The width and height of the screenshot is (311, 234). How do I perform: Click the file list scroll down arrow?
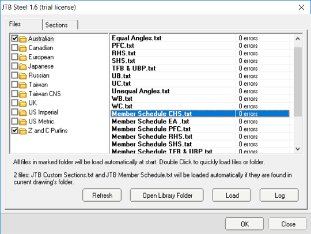click(298, 149)
